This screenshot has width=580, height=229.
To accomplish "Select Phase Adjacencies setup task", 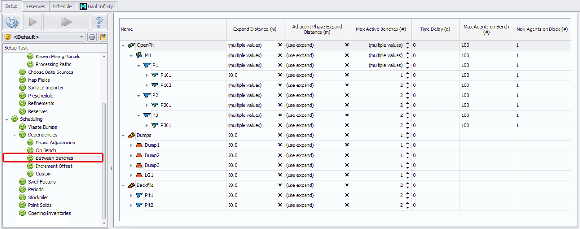I will pyautogui.click(x=55, y=143).
